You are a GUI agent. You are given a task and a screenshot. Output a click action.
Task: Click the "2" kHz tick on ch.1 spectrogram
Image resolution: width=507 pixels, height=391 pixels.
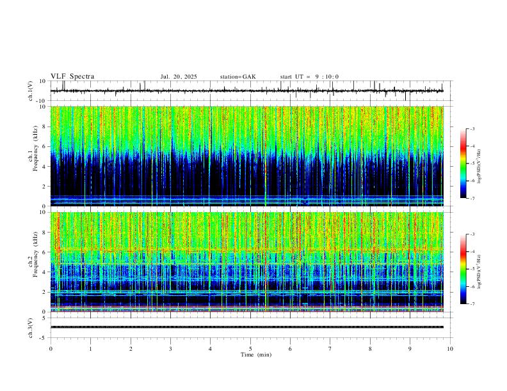(45, 187)
